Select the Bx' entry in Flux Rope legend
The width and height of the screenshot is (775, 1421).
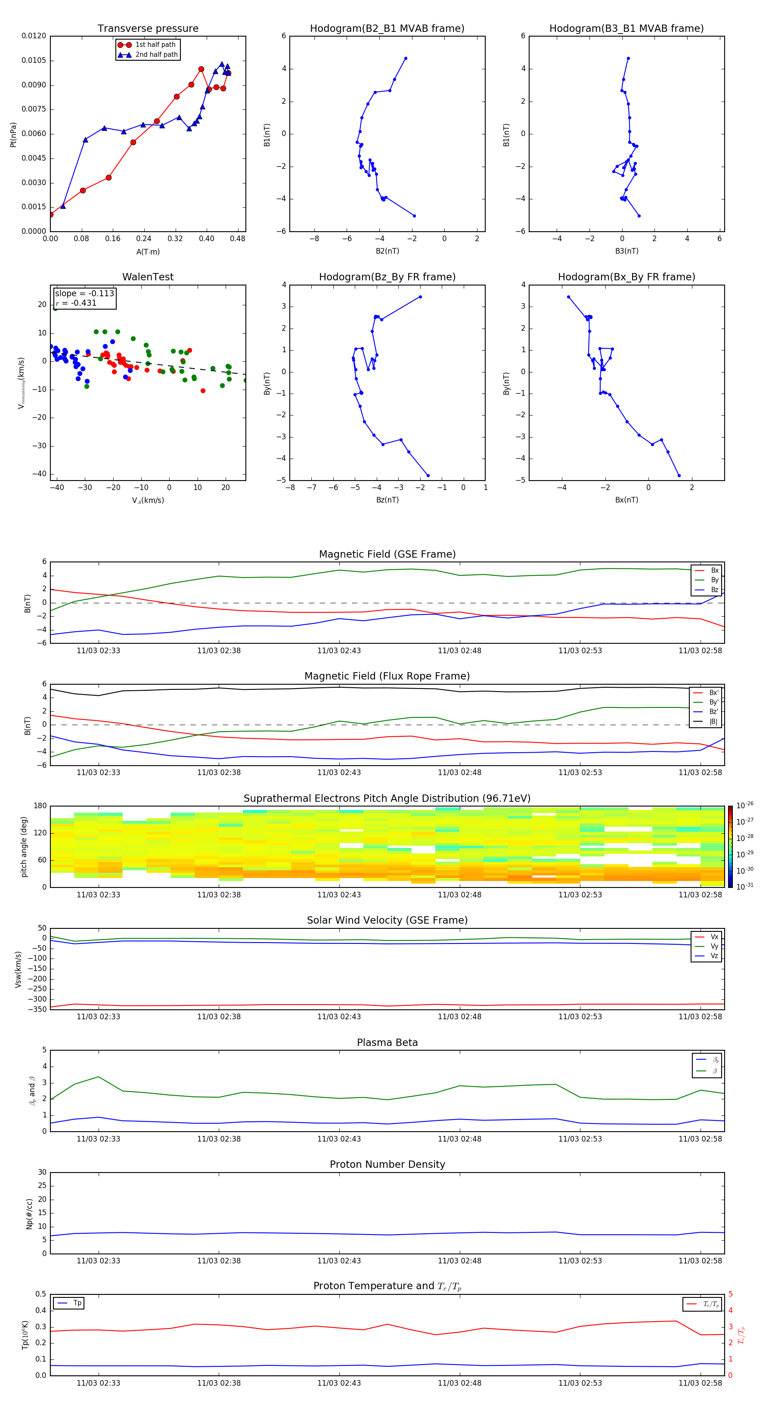706,693
